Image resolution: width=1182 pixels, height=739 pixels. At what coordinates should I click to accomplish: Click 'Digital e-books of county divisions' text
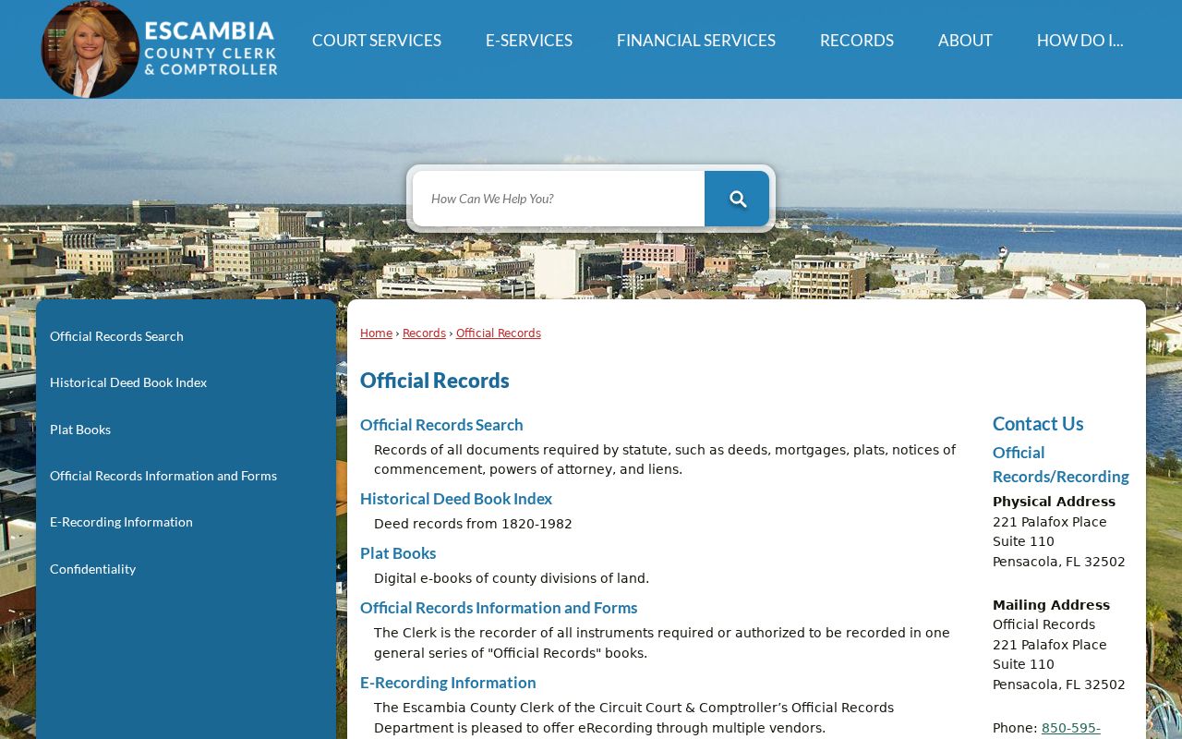[x=512, y=579]
